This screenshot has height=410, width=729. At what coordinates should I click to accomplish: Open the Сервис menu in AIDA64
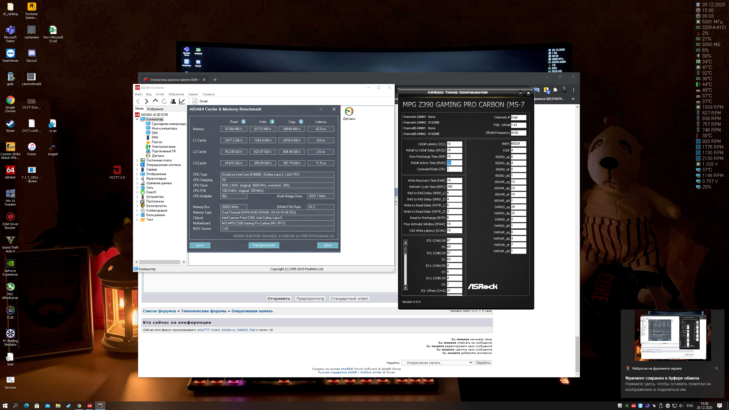(193, 94)
